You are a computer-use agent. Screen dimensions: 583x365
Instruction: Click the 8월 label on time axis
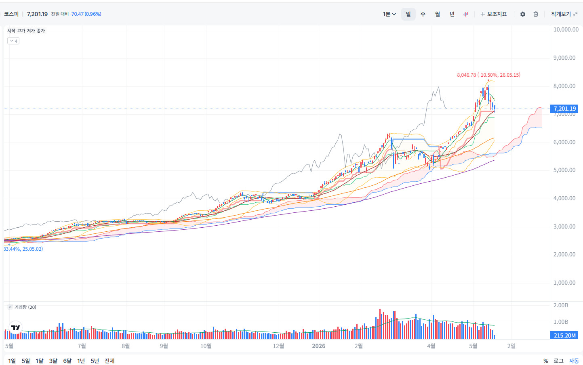[126, 346]
